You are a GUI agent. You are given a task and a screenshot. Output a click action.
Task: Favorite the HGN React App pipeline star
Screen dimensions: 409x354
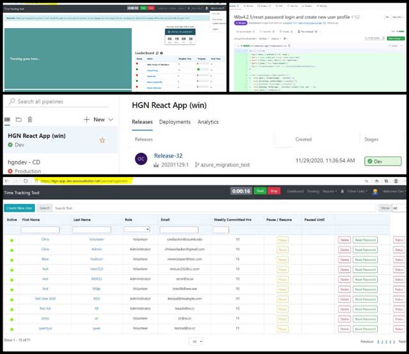pos(102,140)
